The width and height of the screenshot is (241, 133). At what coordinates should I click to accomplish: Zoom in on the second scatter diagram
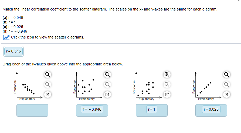click(107, 74)
